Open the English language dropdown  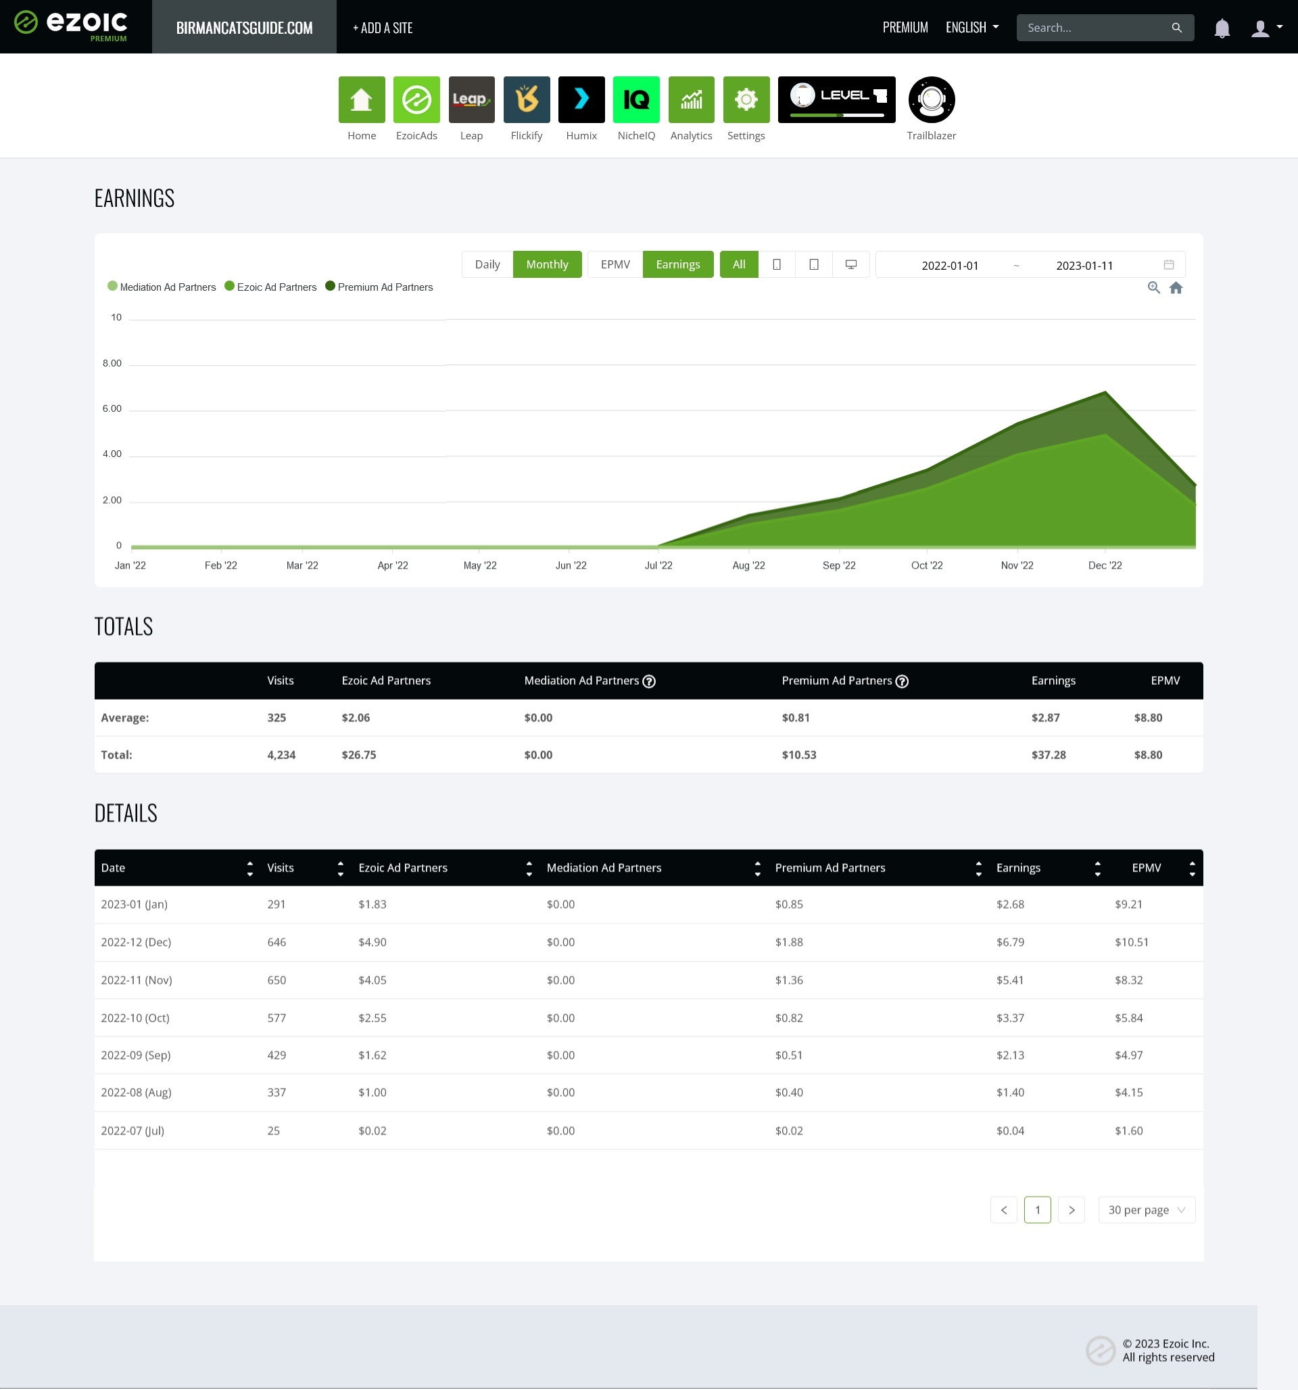(x=972, y=28)
